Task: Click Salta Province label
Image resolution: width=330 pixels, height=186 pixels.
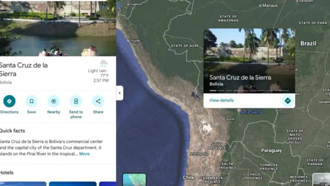Action: point(227,166)
